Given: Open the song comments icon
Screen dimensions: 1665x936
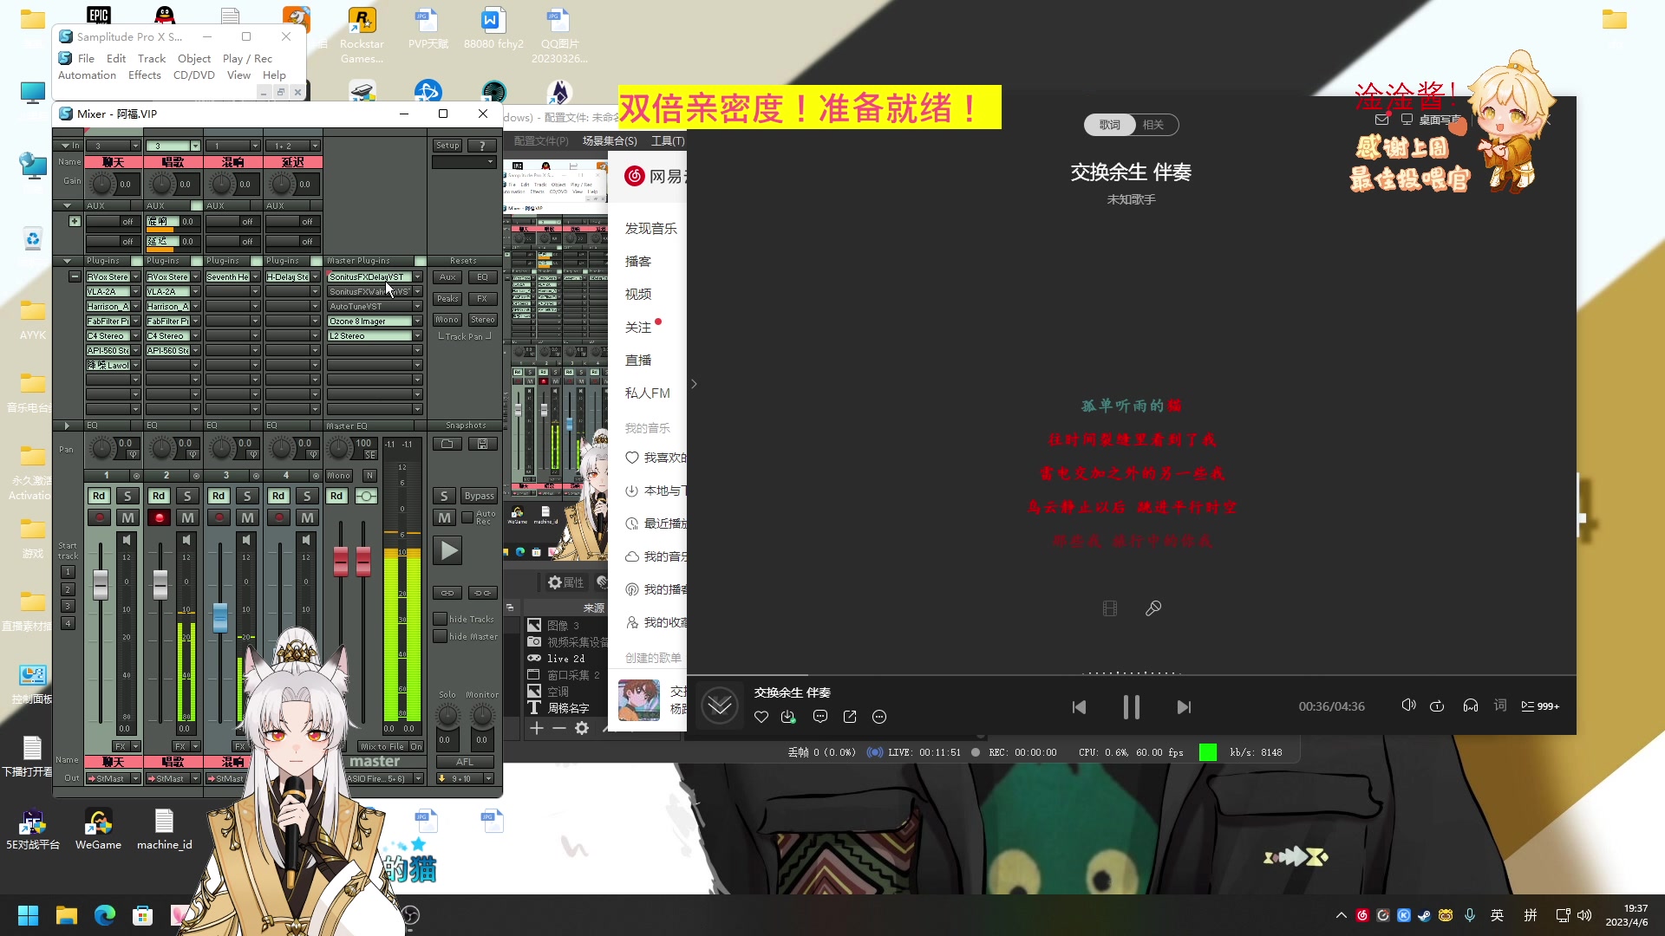Looking at the screenshot, I should point(820,717).
